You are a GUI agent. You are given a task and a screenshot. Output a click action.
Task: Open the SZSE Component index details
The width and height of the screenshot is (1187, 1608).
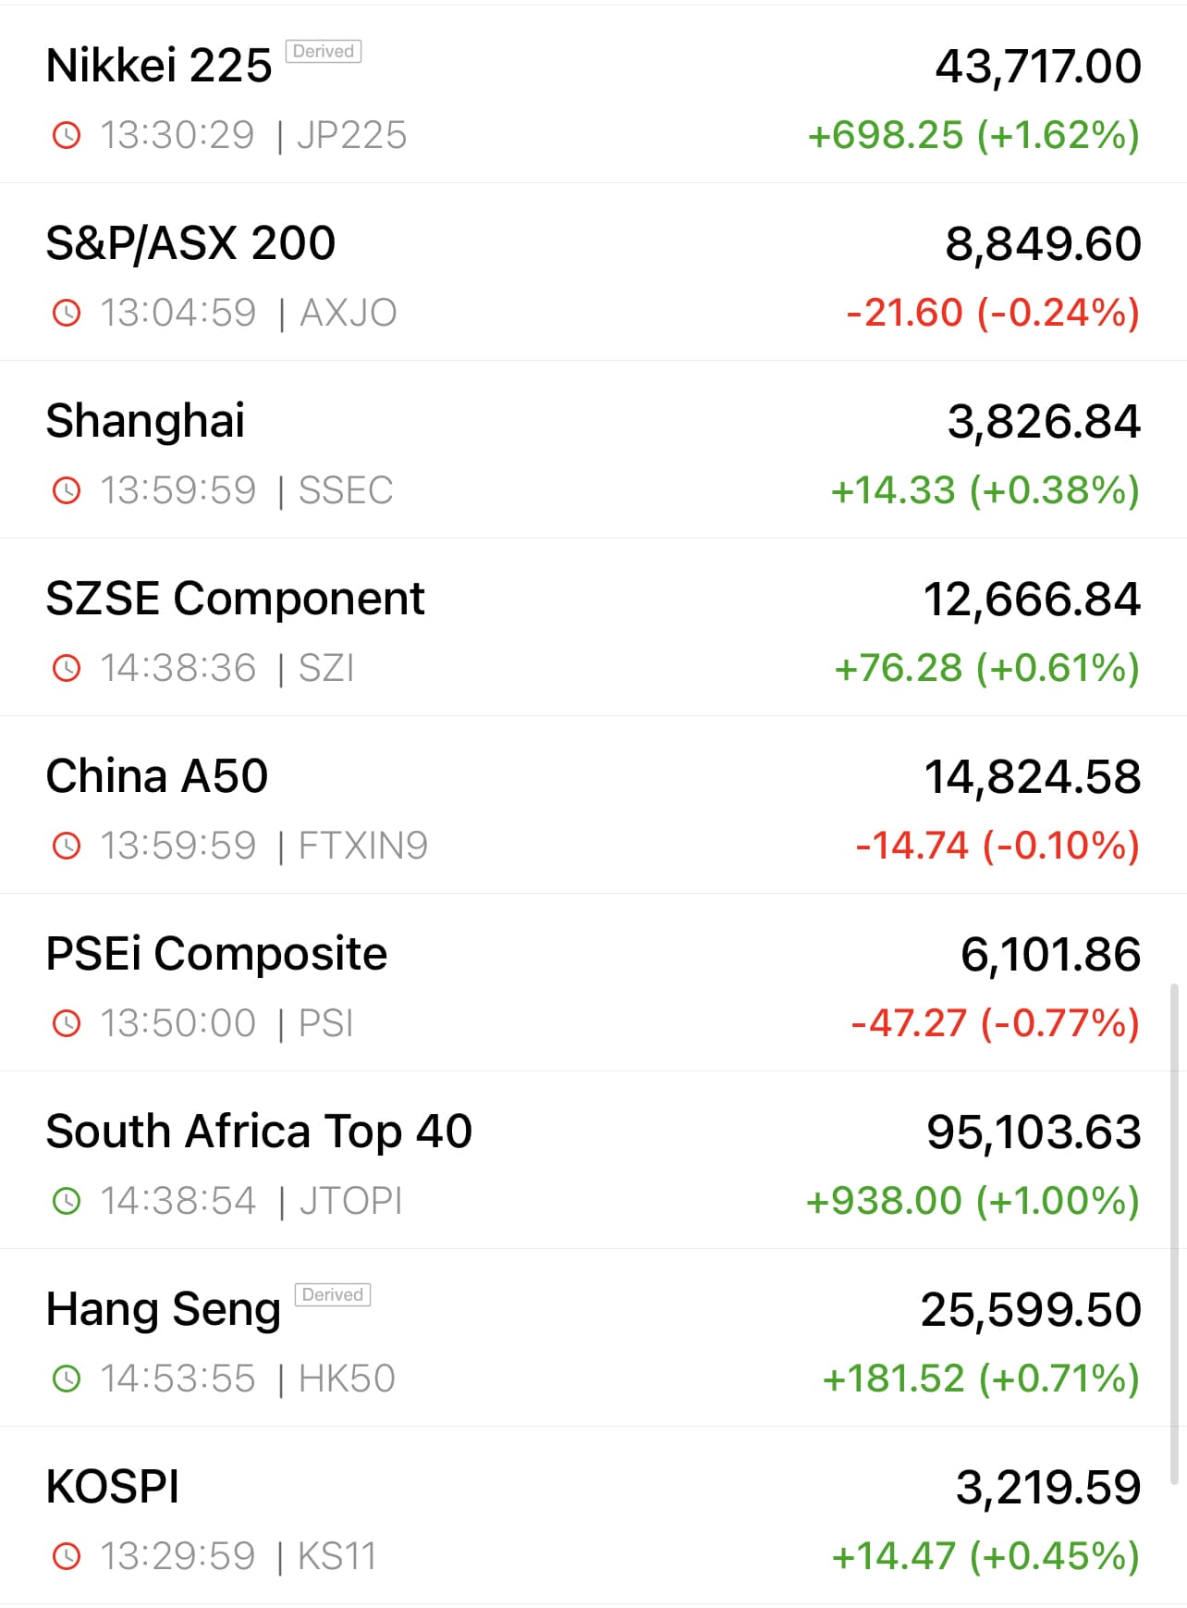click(235, 600)
